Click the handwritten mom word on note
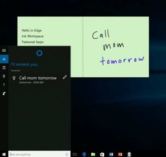The width and height of the screenshot is (166, 157). (x=114, y=46)
